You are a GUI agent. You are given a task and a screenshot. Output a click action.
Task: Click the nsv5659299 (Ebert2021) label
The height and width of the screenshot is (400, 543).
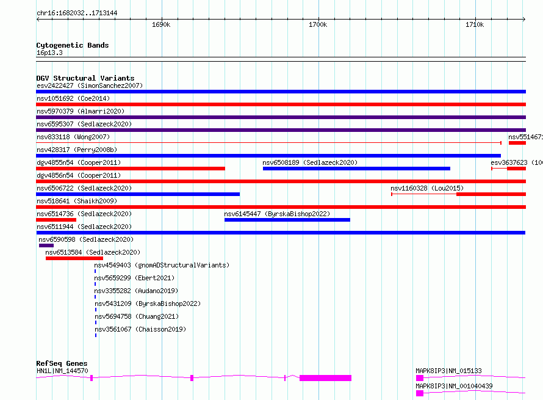point(134,278)
